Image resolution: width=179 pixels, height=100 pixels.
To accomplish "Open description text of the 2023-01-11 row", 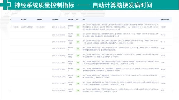I will click(121, 83).
